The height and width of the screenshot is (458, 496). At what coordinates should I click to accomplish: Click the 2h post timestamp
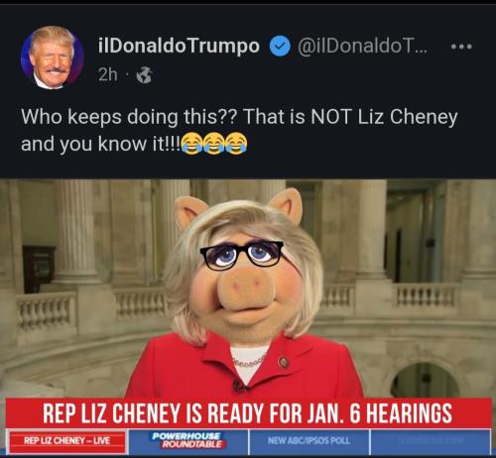[108, 75]
